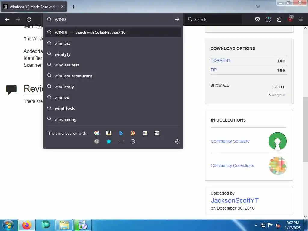This screenshot has width=308, height=231.
Task: Open Action Center flag tray icon
Action: click(270, 225)
